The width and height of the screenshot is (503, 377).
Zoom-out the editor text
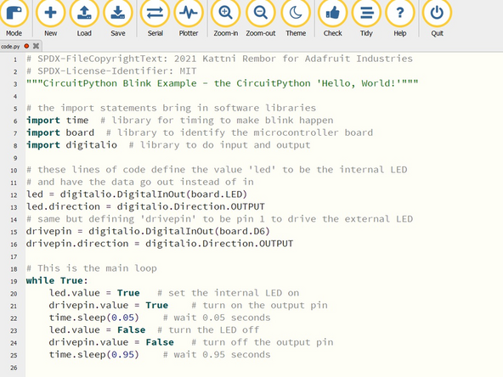pyautogui.click(x=261, y=18)
